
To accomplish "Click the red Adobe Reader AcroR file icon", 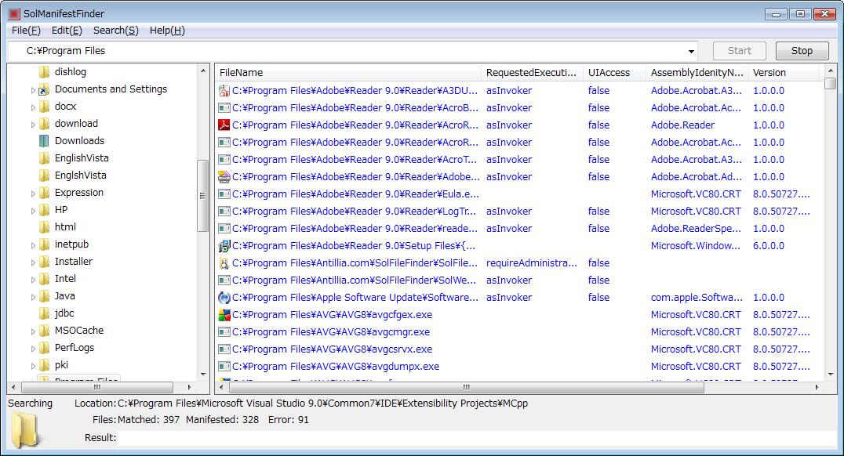I will [224, 125].
